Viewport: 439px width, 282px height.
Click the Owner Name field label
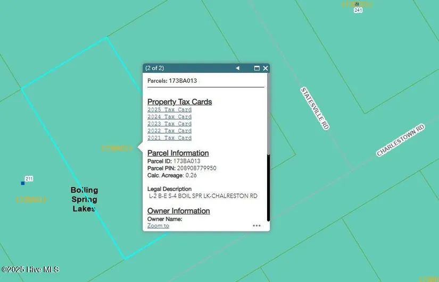(164, 219)
